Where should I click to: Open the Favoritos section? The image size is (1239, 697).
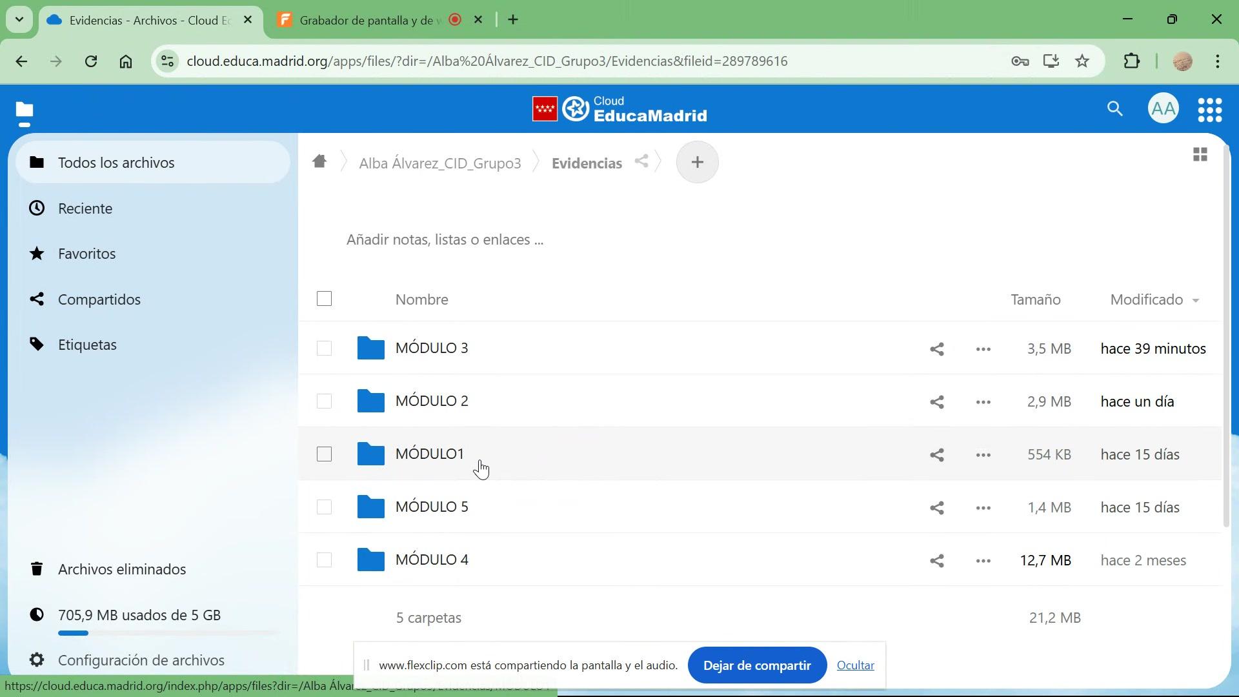point(87,254)
